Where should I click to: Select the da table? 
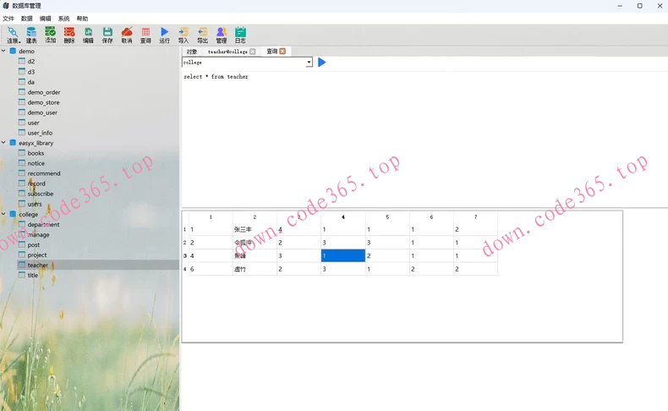point(31,82)
